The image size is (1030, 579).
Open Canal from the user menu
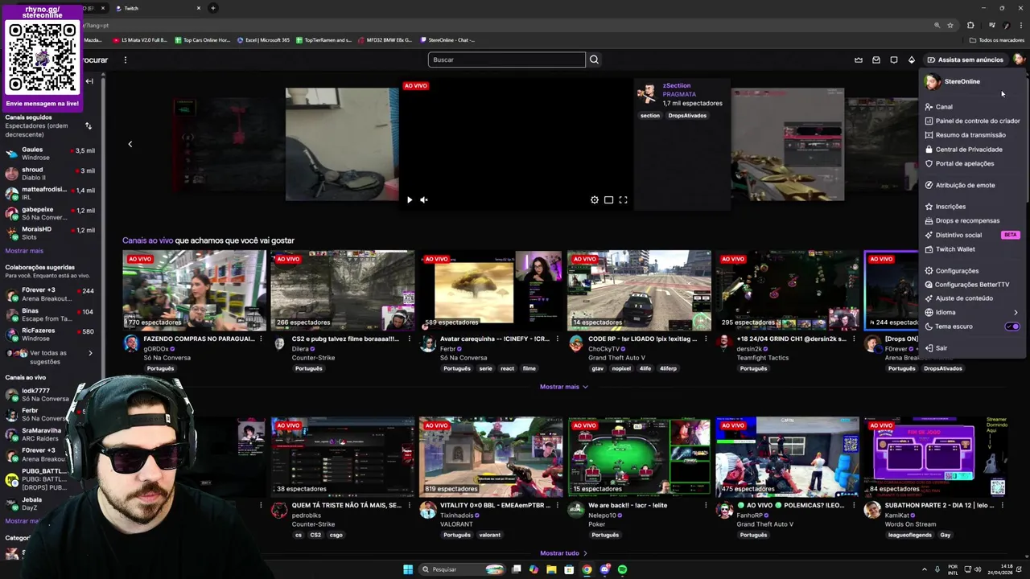click(x=943, y=107)
